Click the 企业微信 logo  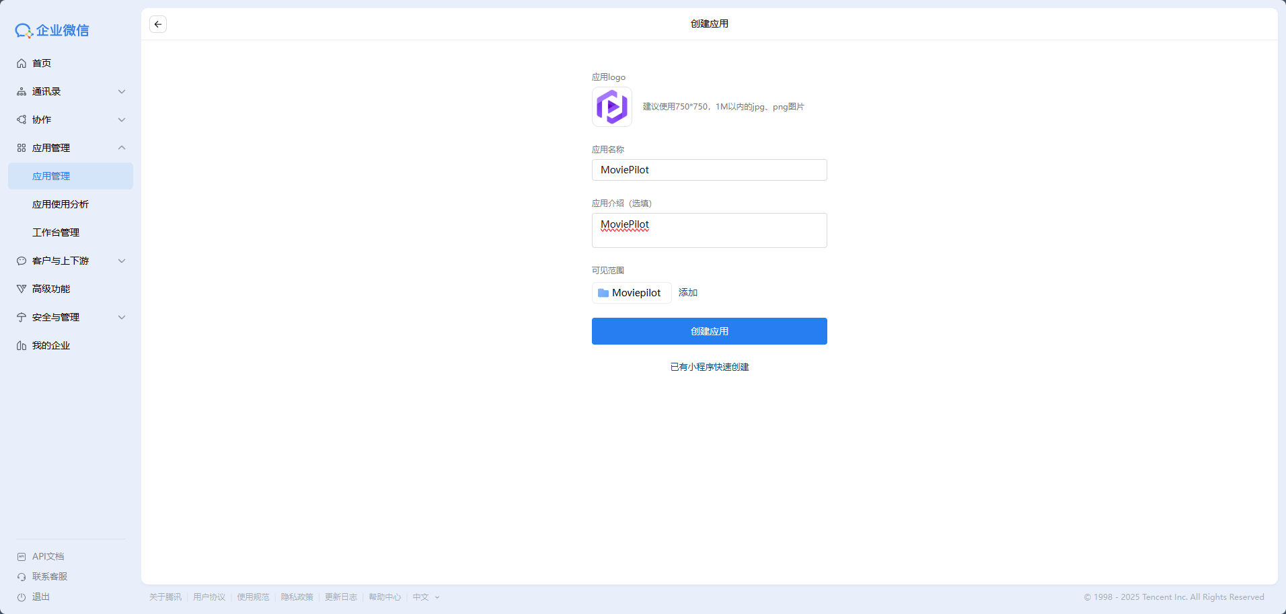[x=52, y=30]
